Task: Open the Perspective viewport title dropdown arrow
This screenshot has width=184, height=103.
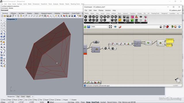Action: 16,19
